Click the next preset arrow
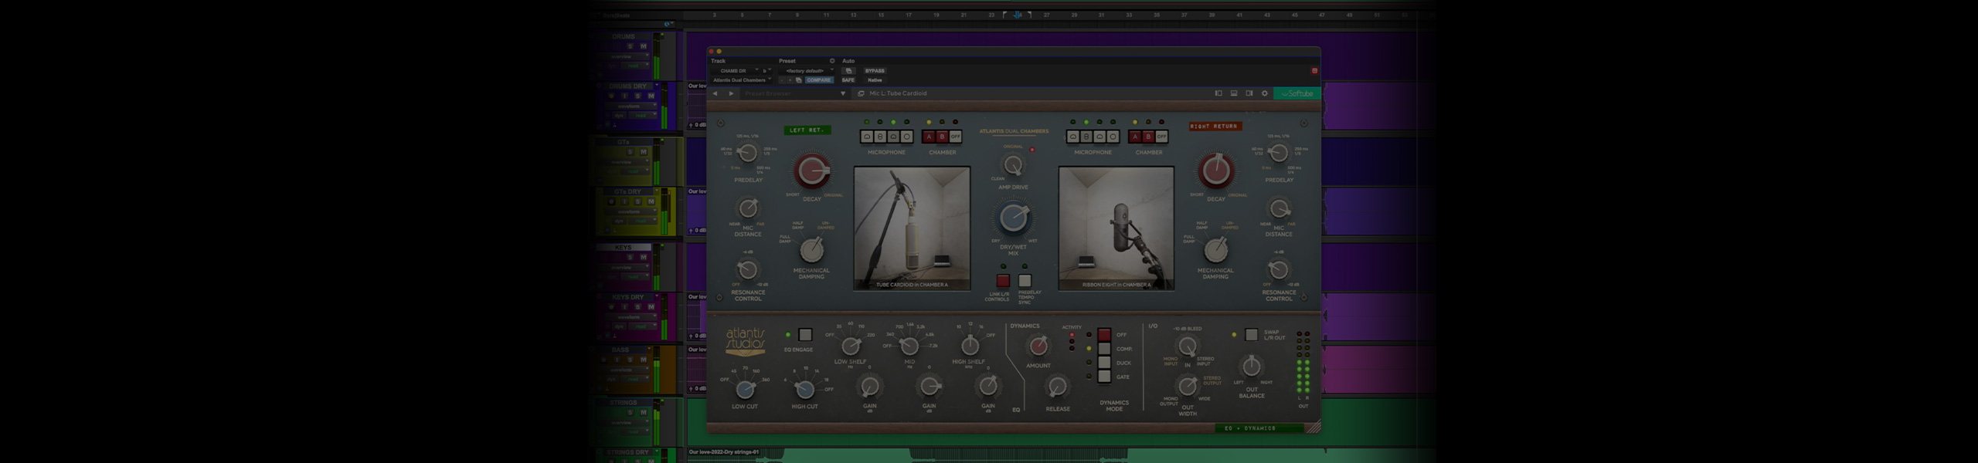Screen dimensions: 1978x463 (731, 93)
